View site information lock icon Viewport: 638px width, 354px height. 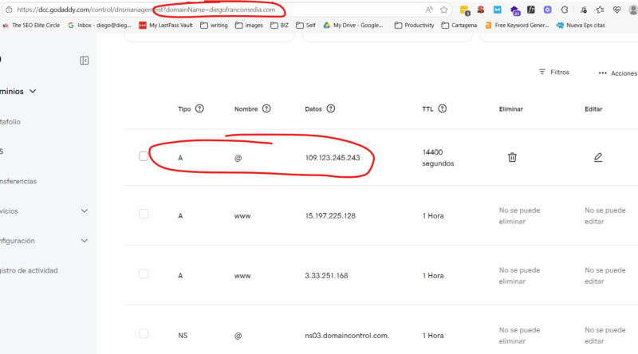9,10
